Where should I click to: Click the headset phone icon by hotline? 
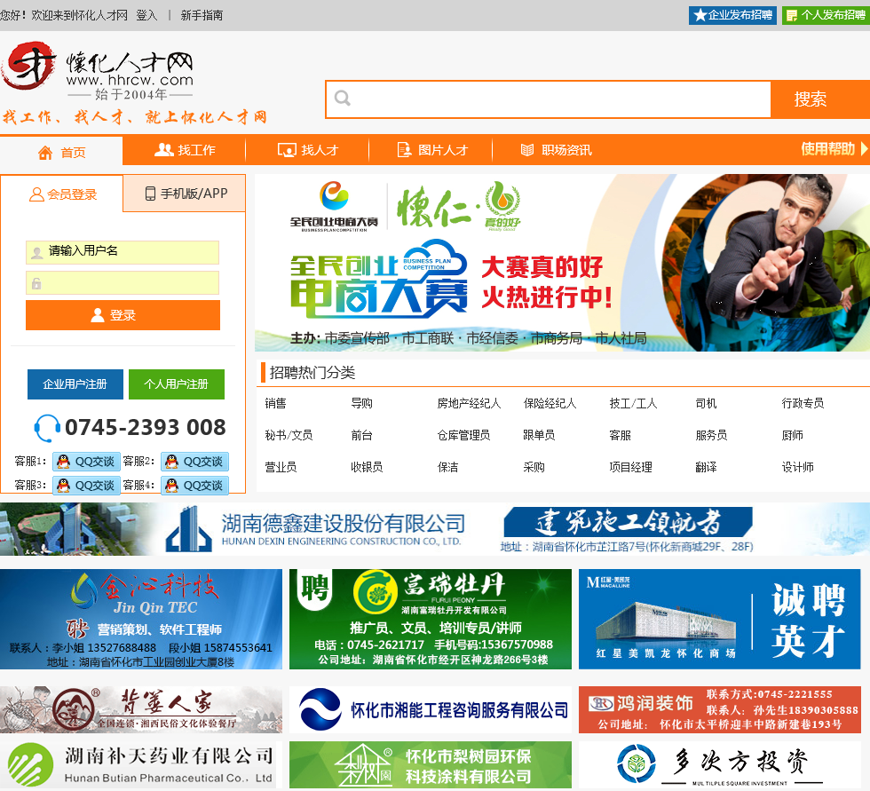46,428
